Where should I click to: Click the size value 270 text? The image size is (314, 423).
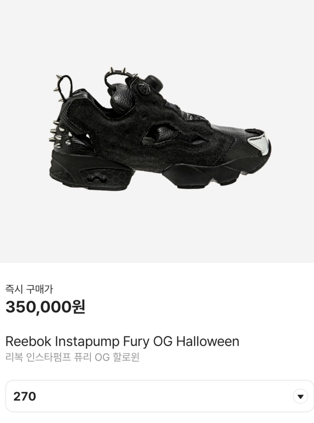point(25,396)
